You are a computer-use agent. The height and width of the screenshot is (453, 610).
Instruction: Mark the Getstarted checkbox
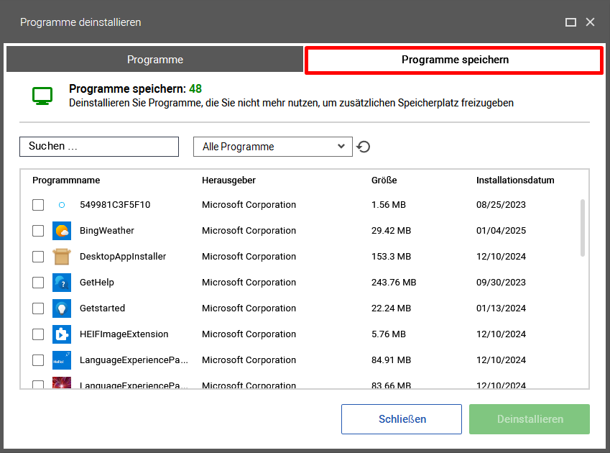(x=38, y=308)
